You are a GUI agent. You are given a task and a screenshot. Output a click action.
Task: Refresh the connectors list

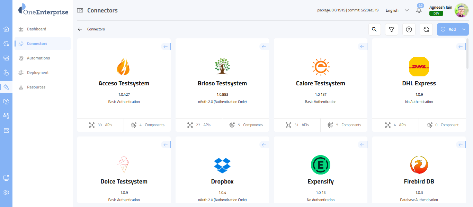(x=426, y=29)
